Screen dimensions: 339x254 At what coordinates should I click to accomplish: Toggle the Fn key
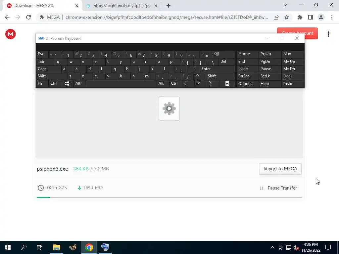(x=42, y=84)
